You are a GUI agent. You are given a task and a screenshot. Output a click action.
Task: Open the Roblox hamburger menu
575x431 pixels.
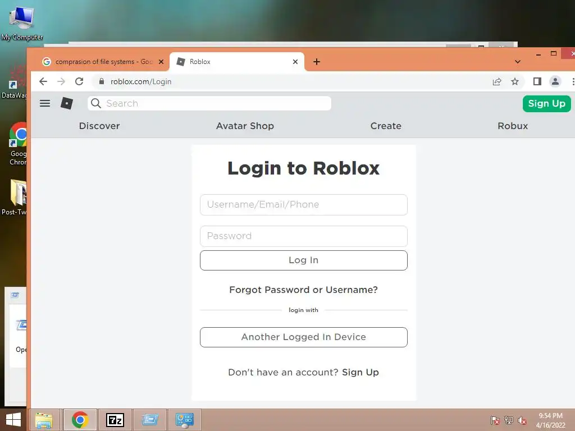[45, 103]
